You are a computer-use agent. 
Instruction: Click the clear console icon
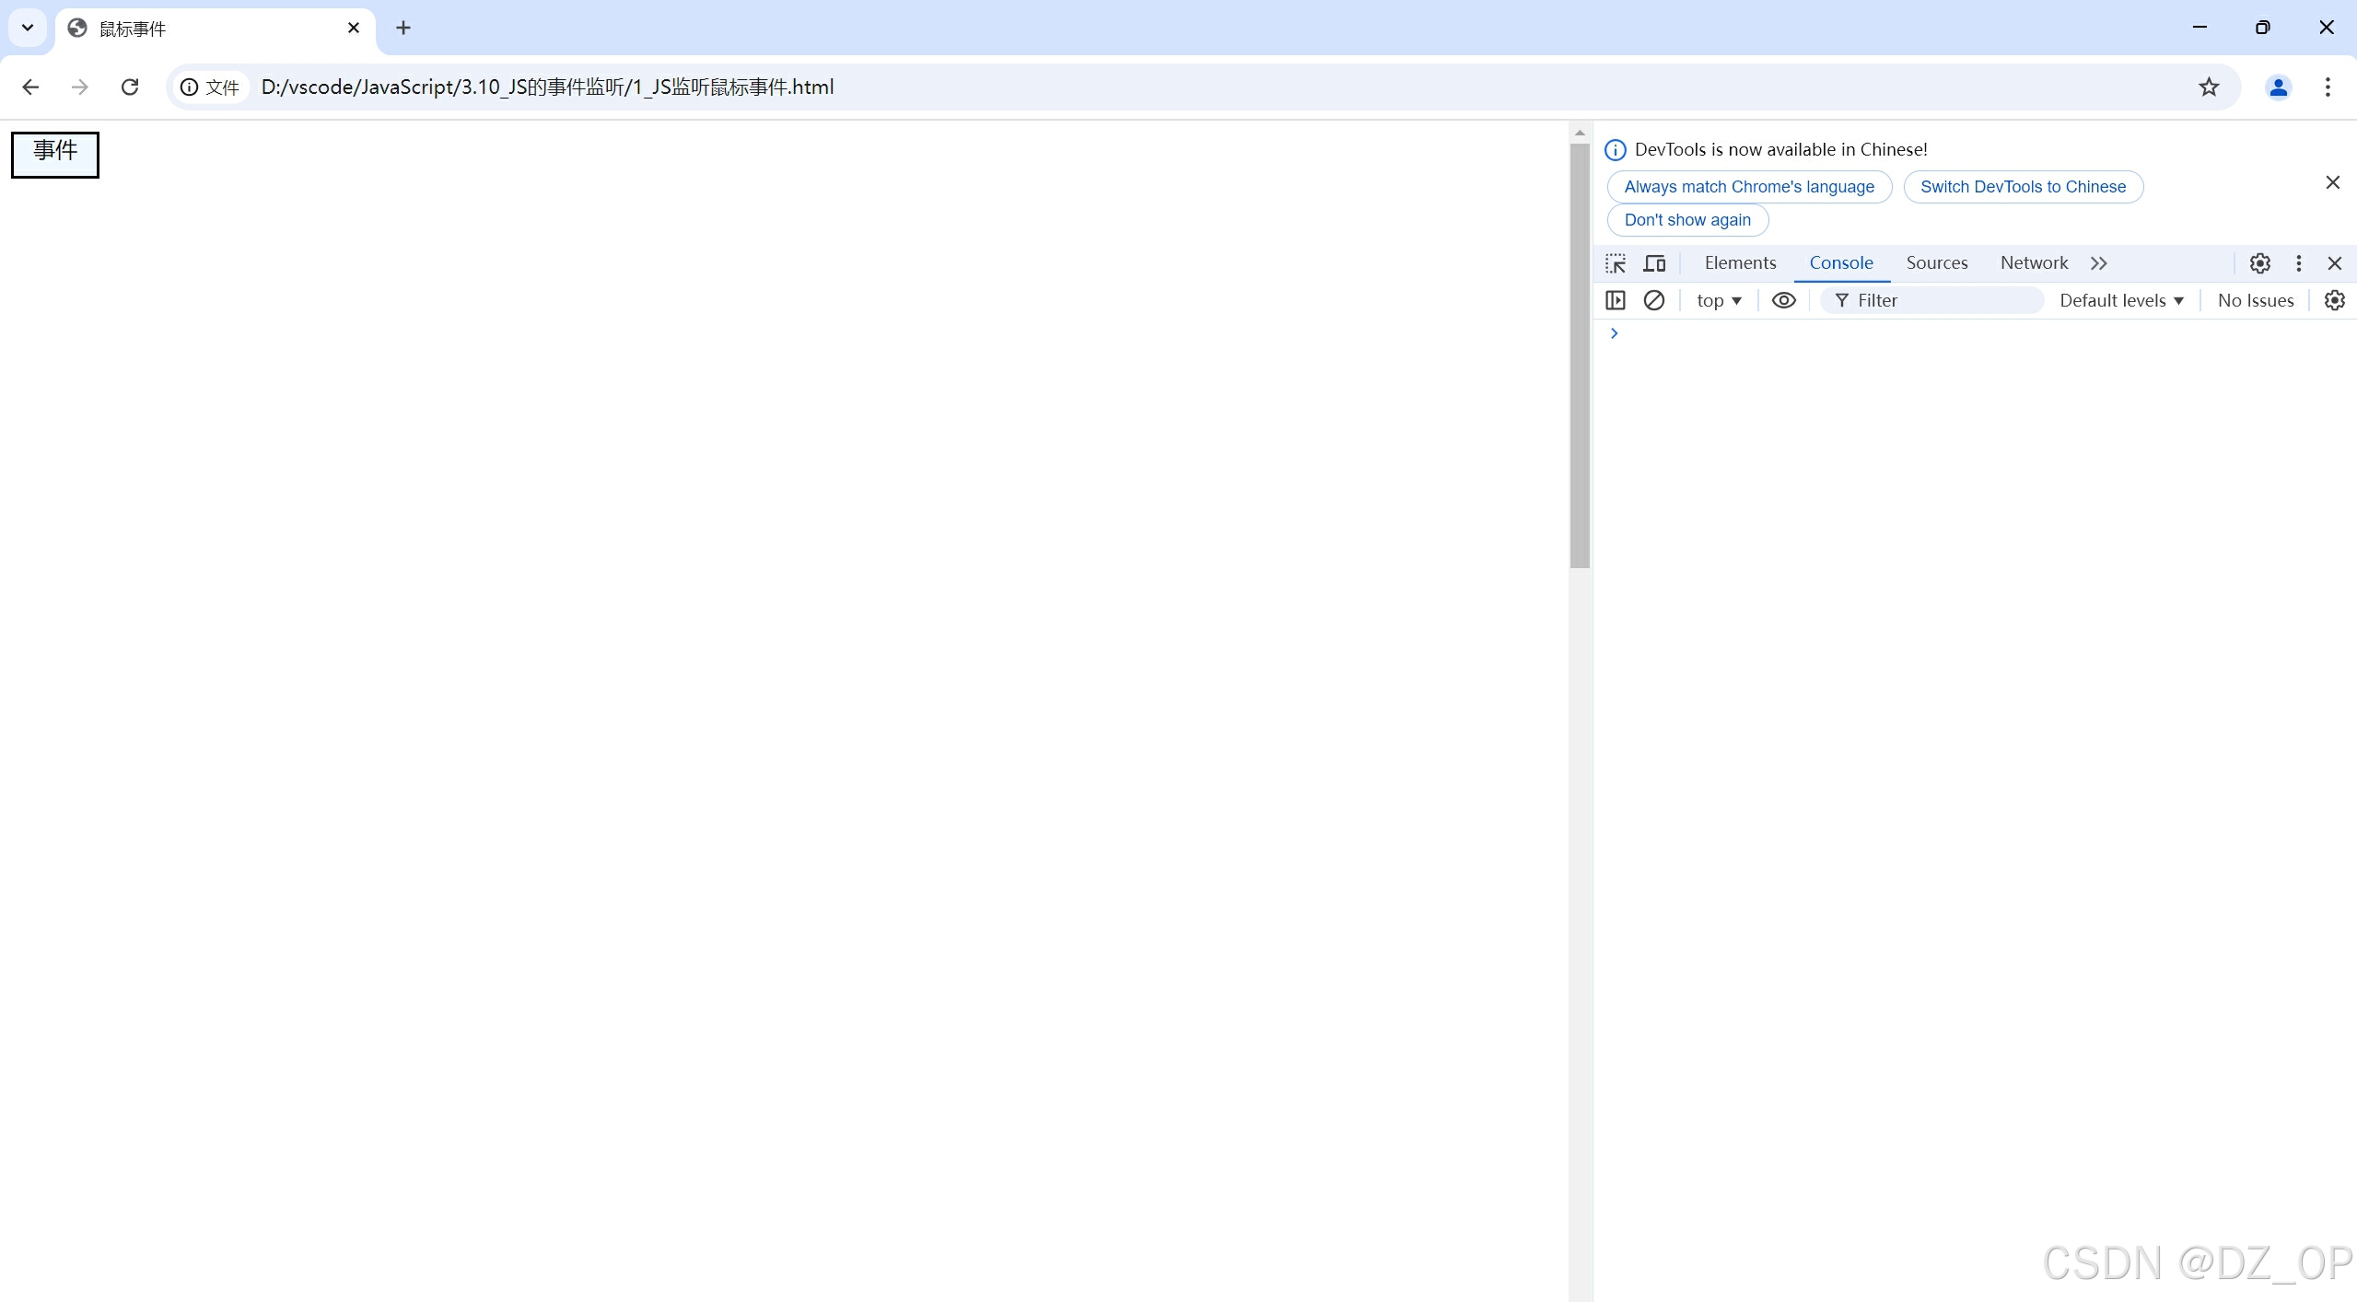1654,300
